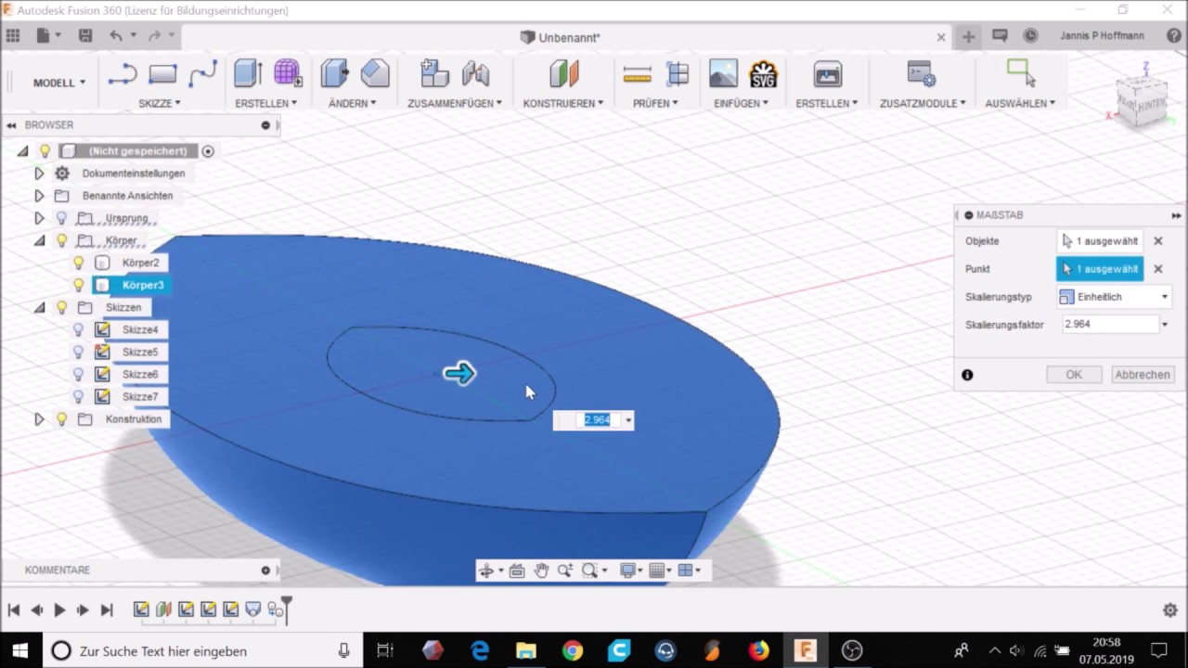Choose the Extrude tool under Erstellen
The image size is (1188, 668).
click(248, 74)
